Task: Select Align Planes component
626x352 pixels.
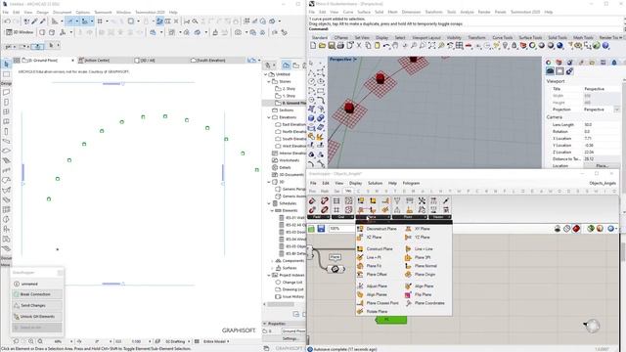Action: coord(373,294)
